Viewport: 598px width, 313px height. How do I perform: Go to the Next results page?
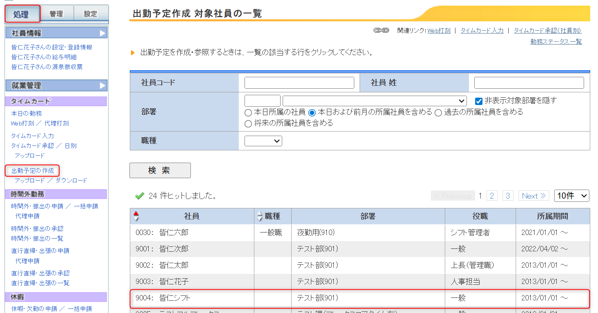[x=534, y=196]
